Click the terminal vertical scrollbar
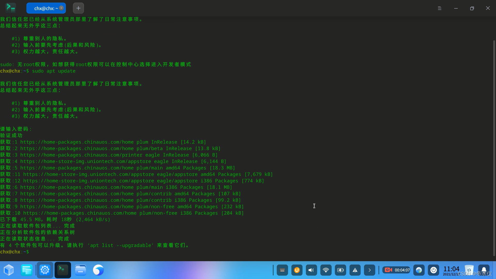The image size is (496, 279). tap(494, 147)
